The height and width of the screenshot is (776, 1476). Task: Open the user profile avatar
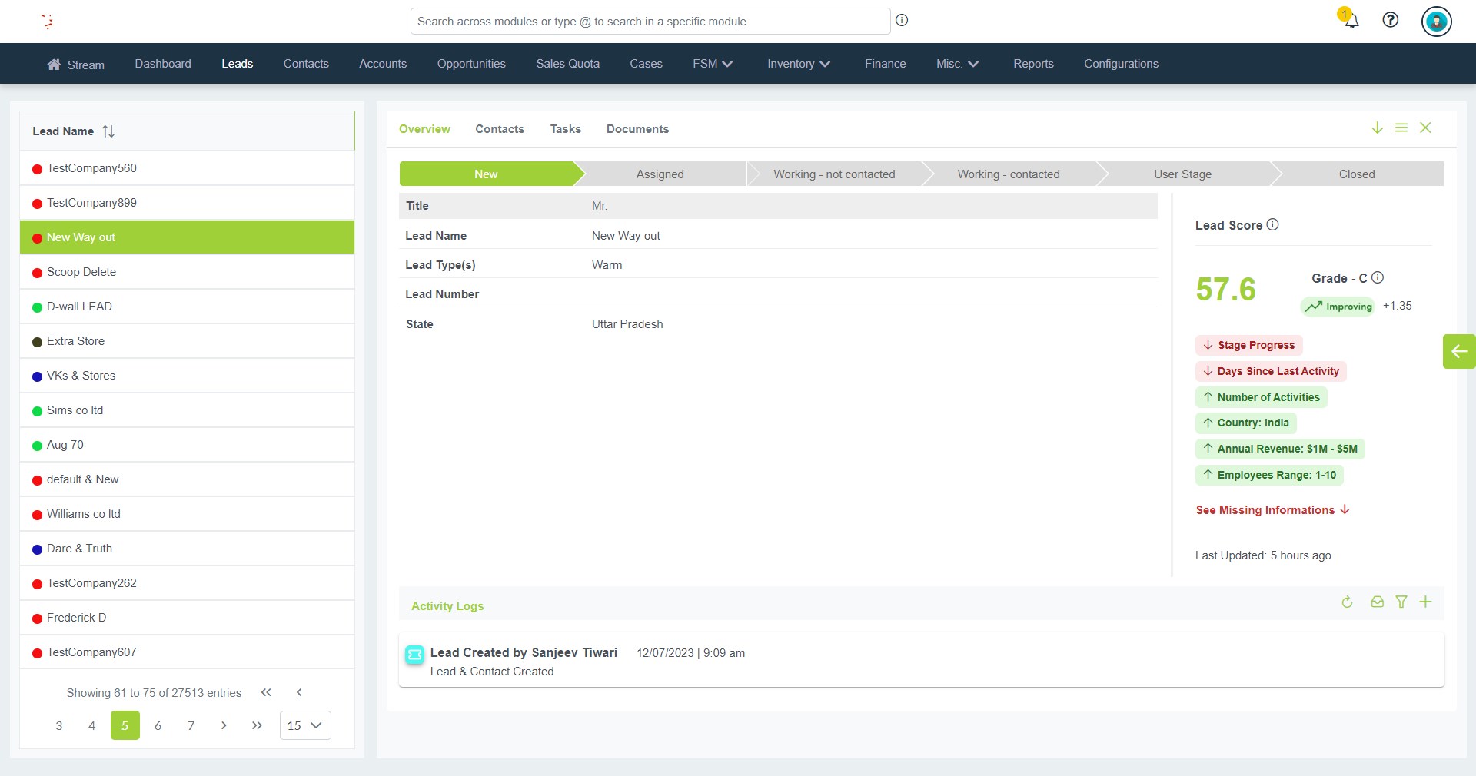point(1435,22)
